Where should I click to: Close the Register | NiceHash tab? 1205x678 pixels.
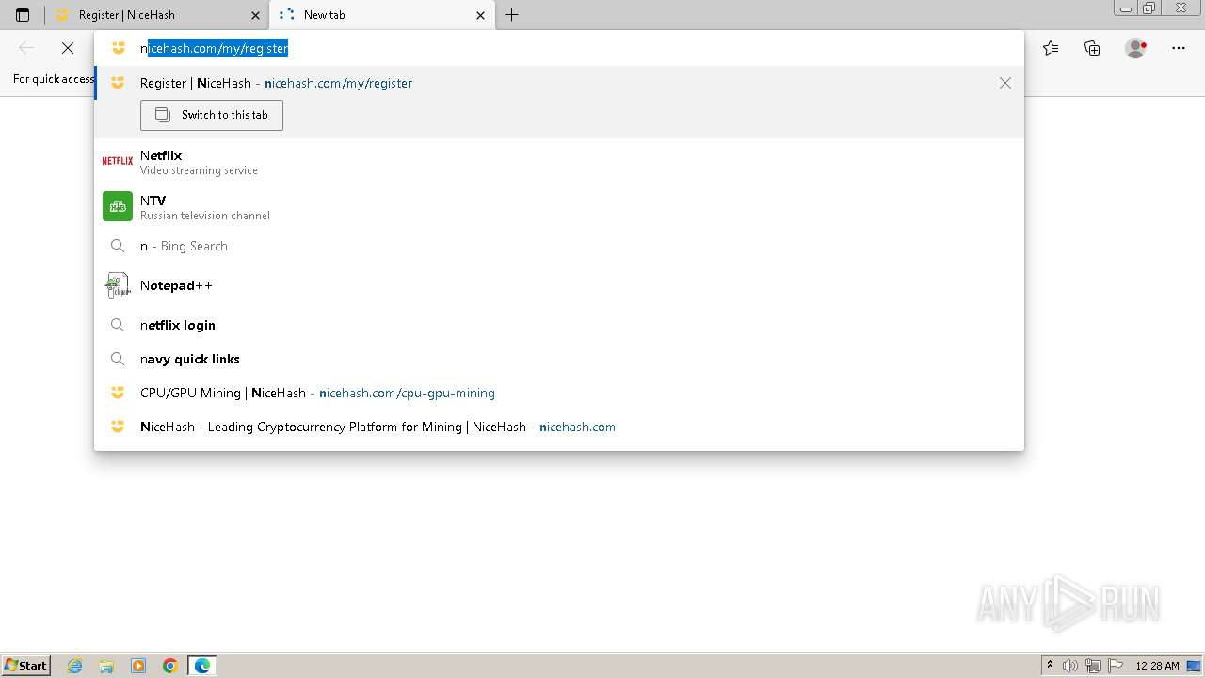tap(255, 15)
